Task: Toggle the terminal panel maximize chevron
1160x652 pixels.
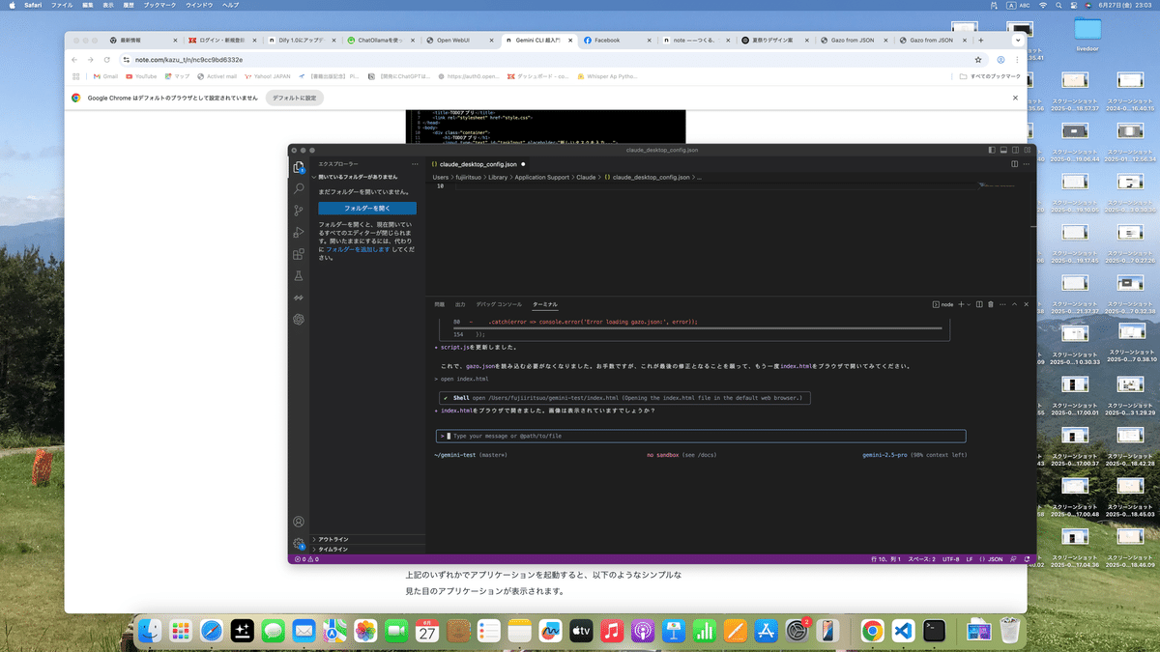Action: click(1015, 304)
